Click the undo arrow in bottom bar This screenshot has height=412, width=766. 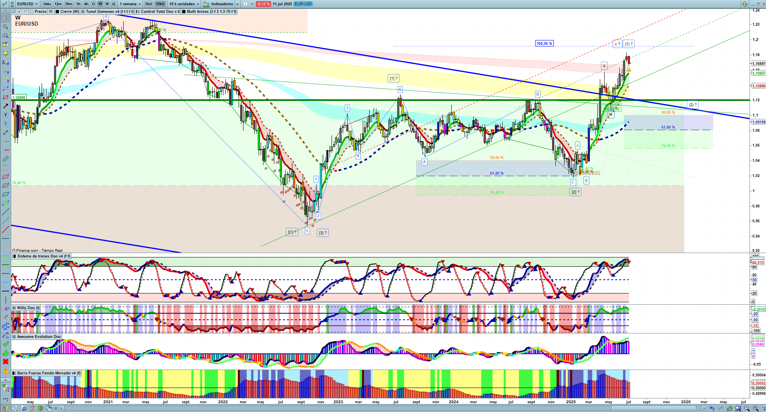[x=712, y=408]
